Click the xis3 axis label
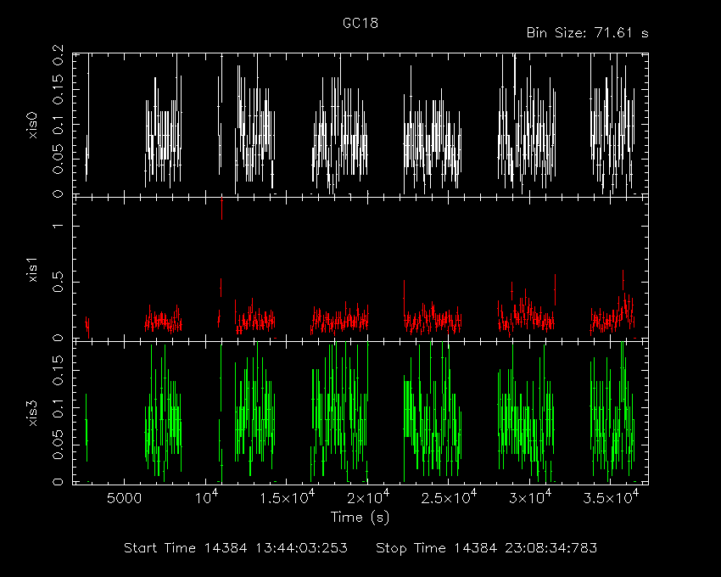The width and height of the screenshot is (721, 577). (x=33, y=413)
